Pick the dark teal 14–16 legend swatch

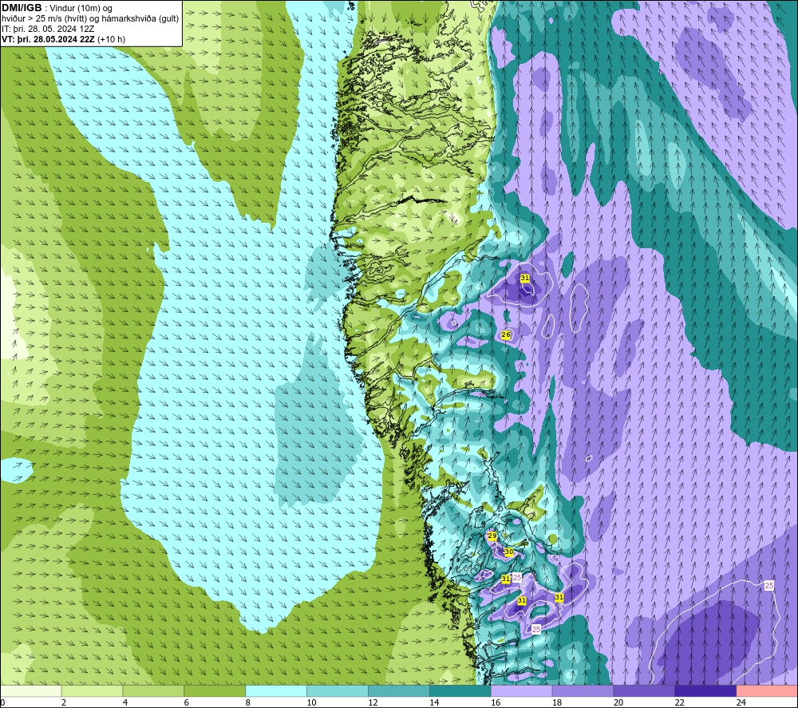[460, 690]
